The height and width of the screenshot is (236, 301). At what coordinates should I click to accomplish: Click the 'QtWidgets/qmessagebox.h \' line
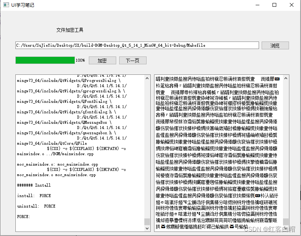(x=66, y=133)
